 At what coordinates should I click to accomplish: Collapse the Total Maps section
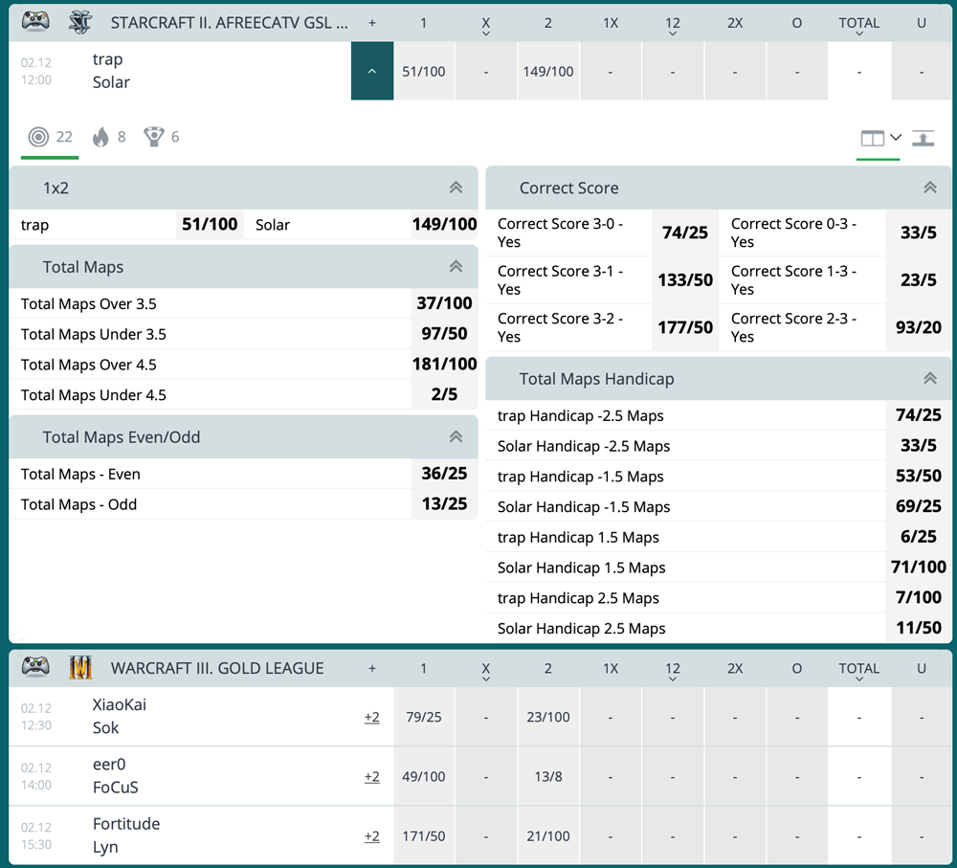click(x=456, y=267)
